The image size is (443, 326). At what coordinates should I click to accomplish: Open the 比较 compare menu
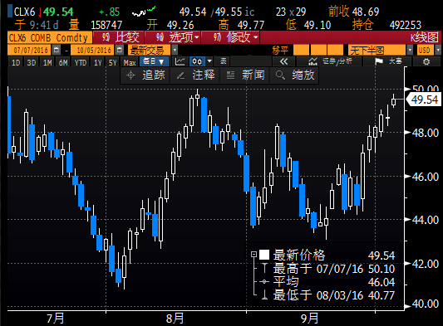pyautogui.click(x=119, y=37)
